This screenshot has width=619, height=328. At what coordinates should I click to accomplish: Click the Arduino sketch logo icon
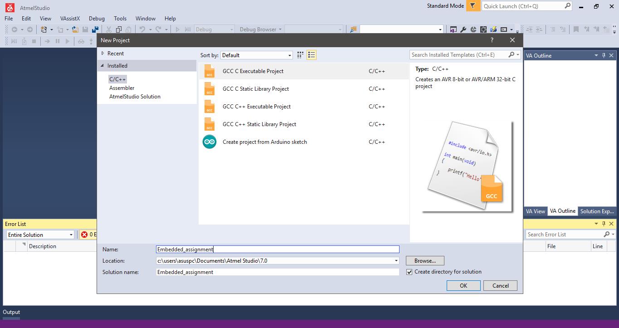[210, 142]
